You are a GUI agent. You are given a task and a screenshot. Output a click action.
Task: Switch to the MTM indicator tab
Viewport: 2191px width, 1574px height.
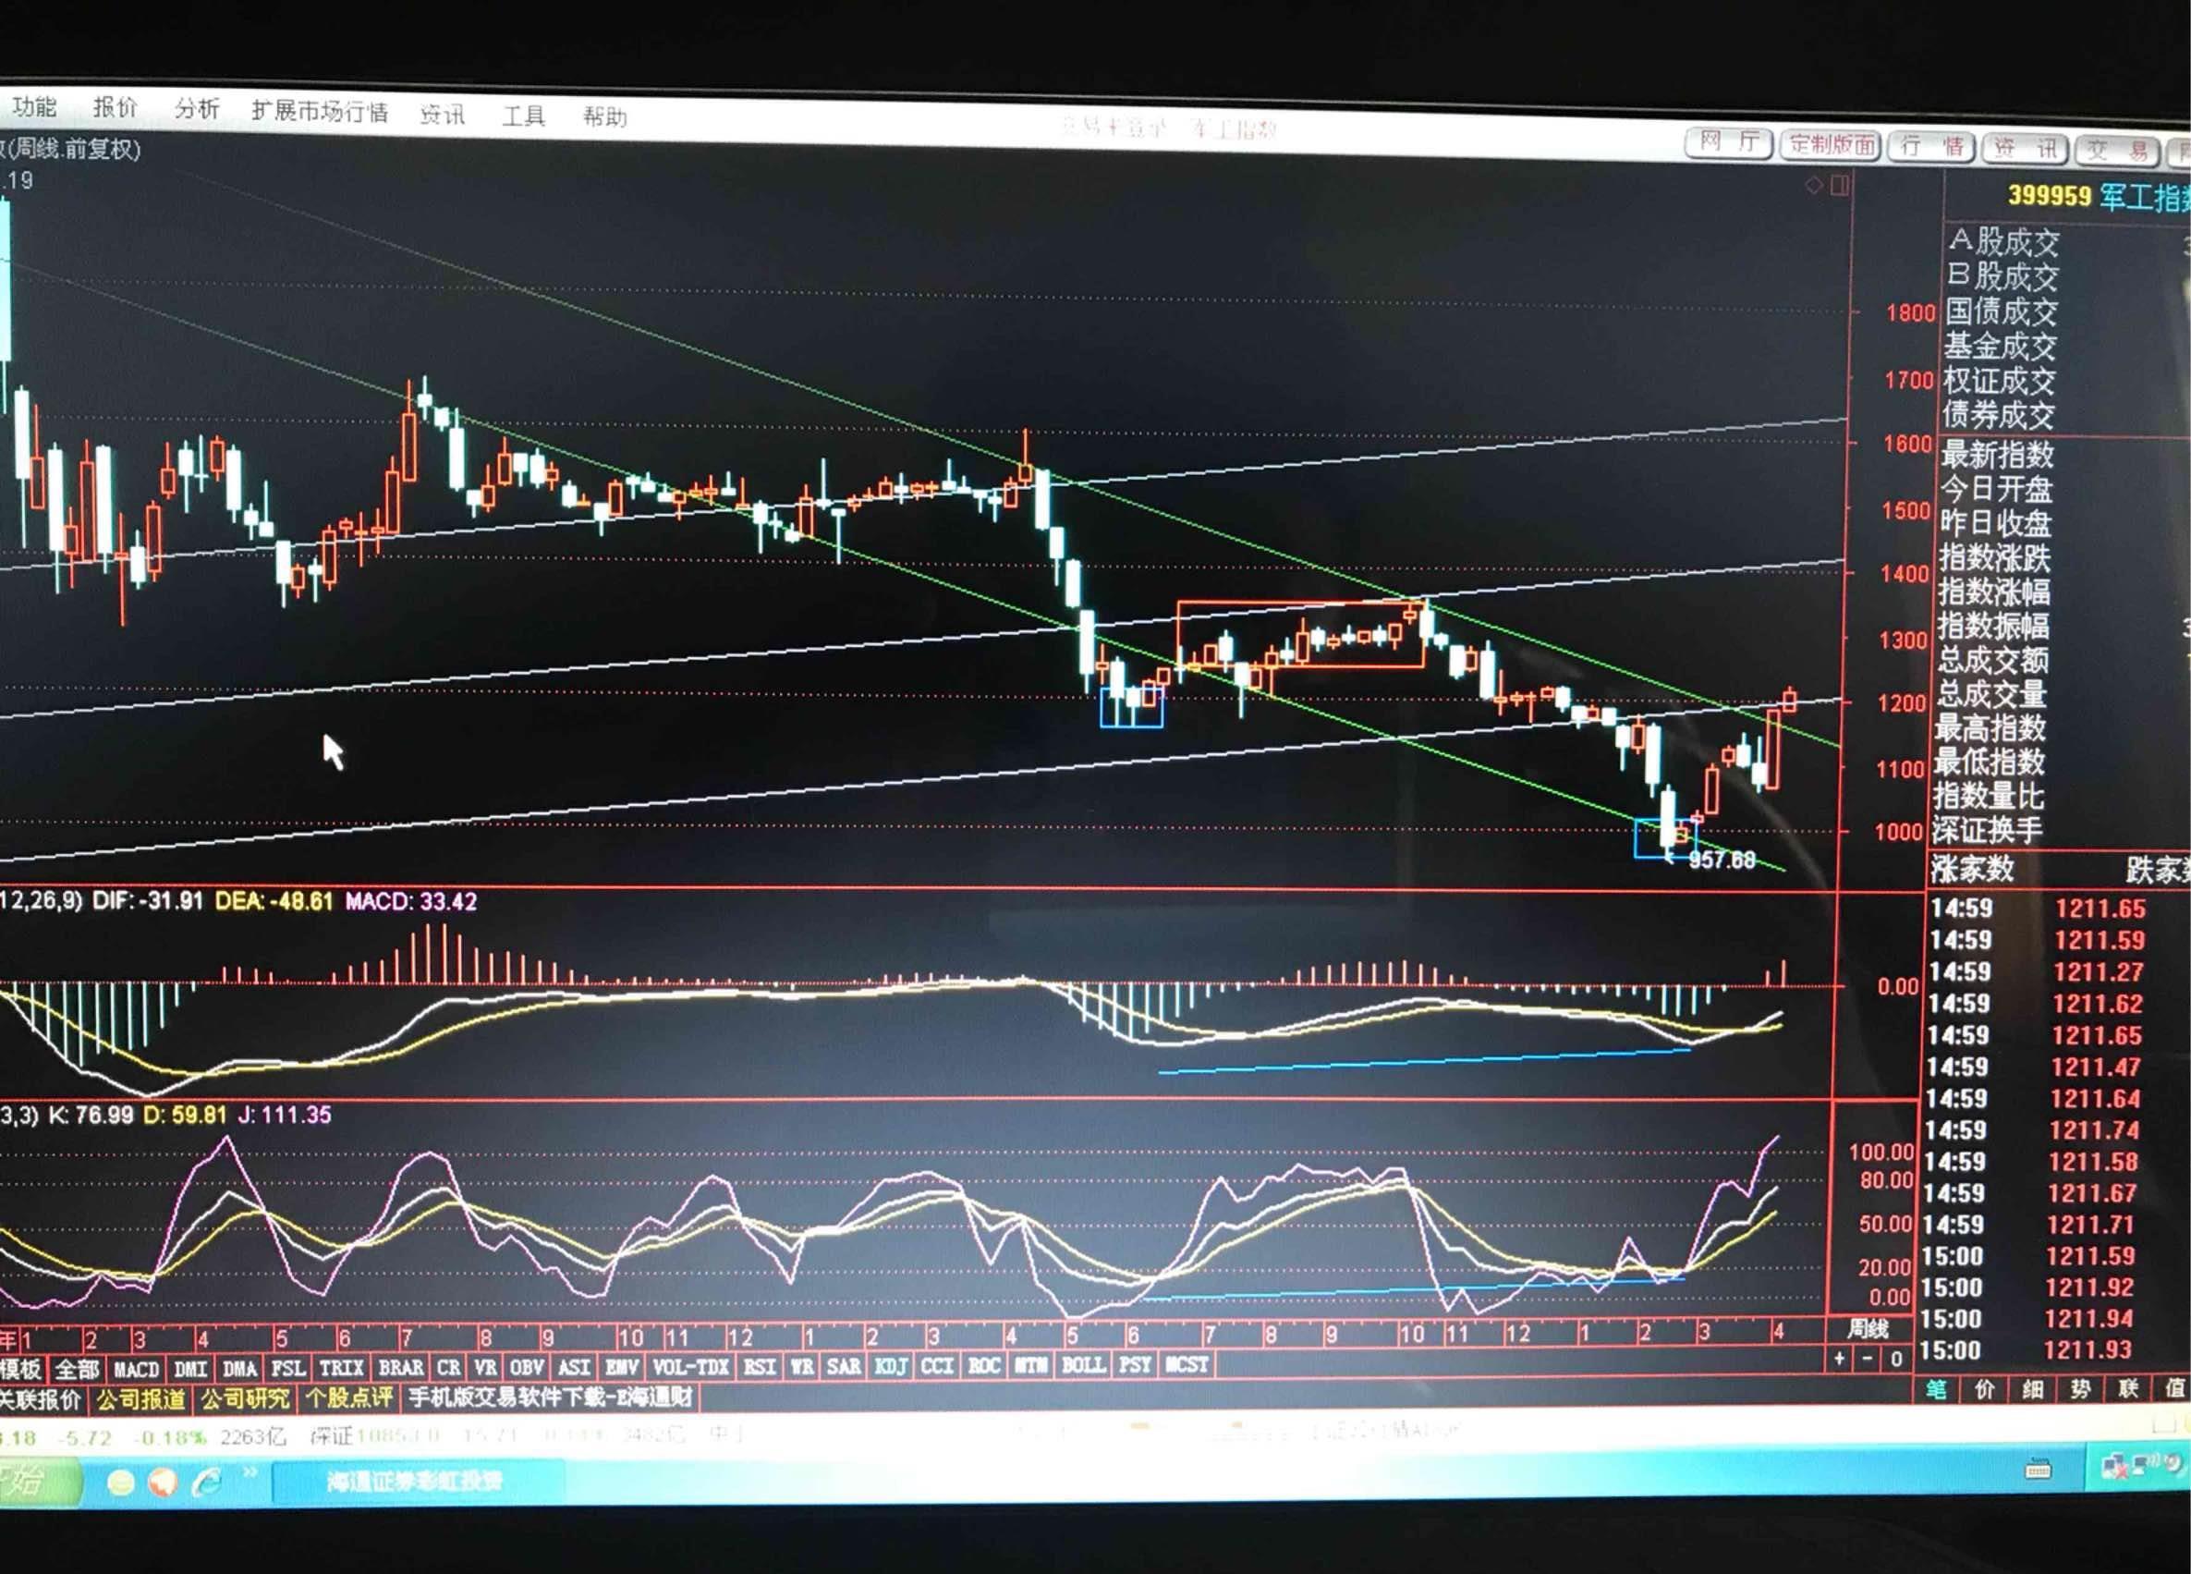[1029, 1364]
